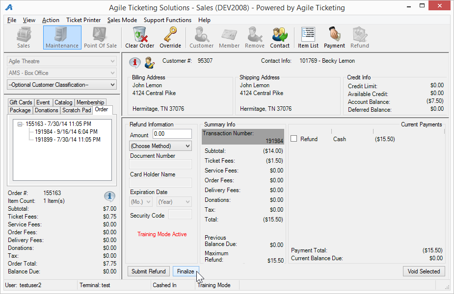Click the Void Selected button
Screen dimensions: 454x294
424,271
